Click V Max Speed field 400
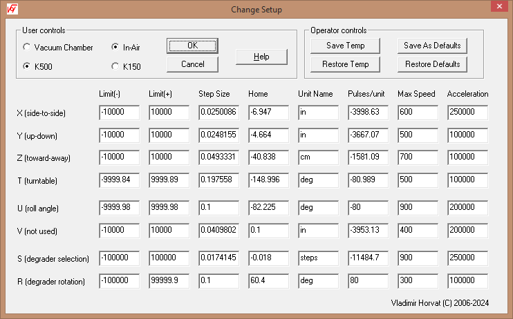The height and width of the screenshot is (319, 513). [418, 231]
